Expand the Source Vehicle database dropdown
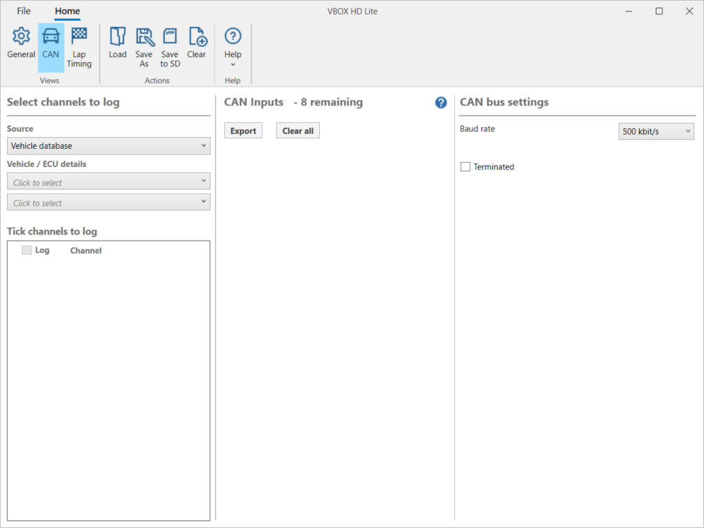 pos(109,146)
